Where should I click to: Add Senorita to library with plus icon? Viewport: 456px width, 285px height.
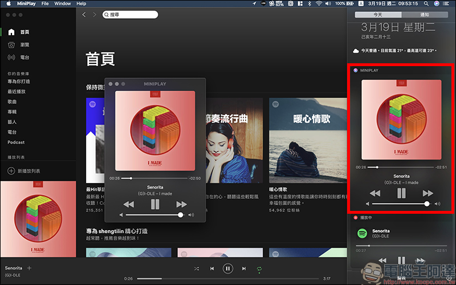point(29,268)
